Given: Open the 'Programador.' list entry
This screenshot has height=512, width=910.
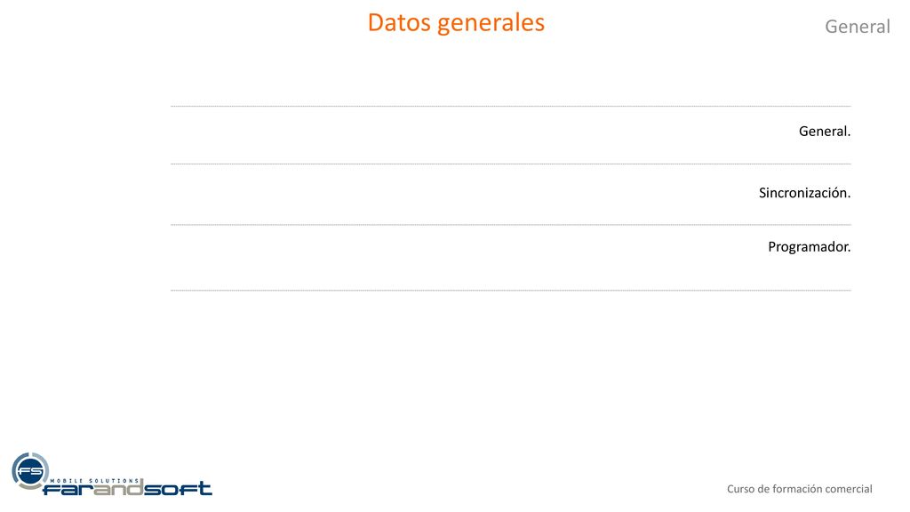Looking at the screenshot, I should pyautogui.click(x=809, y=247).
